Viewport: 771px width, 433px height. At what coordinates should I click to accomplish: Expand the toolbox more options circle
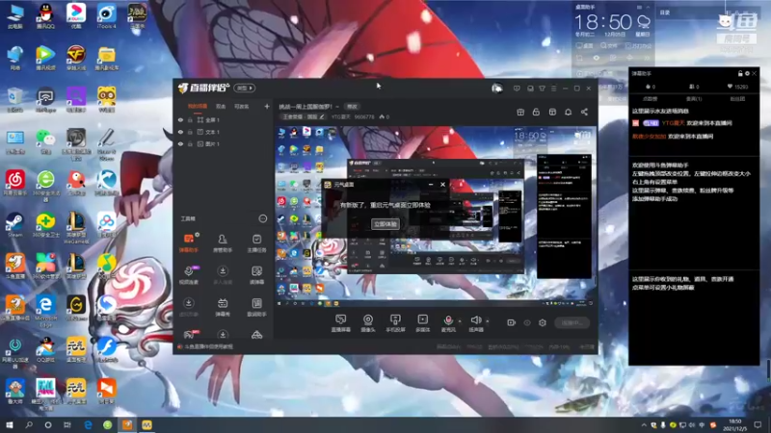(263, 218)
